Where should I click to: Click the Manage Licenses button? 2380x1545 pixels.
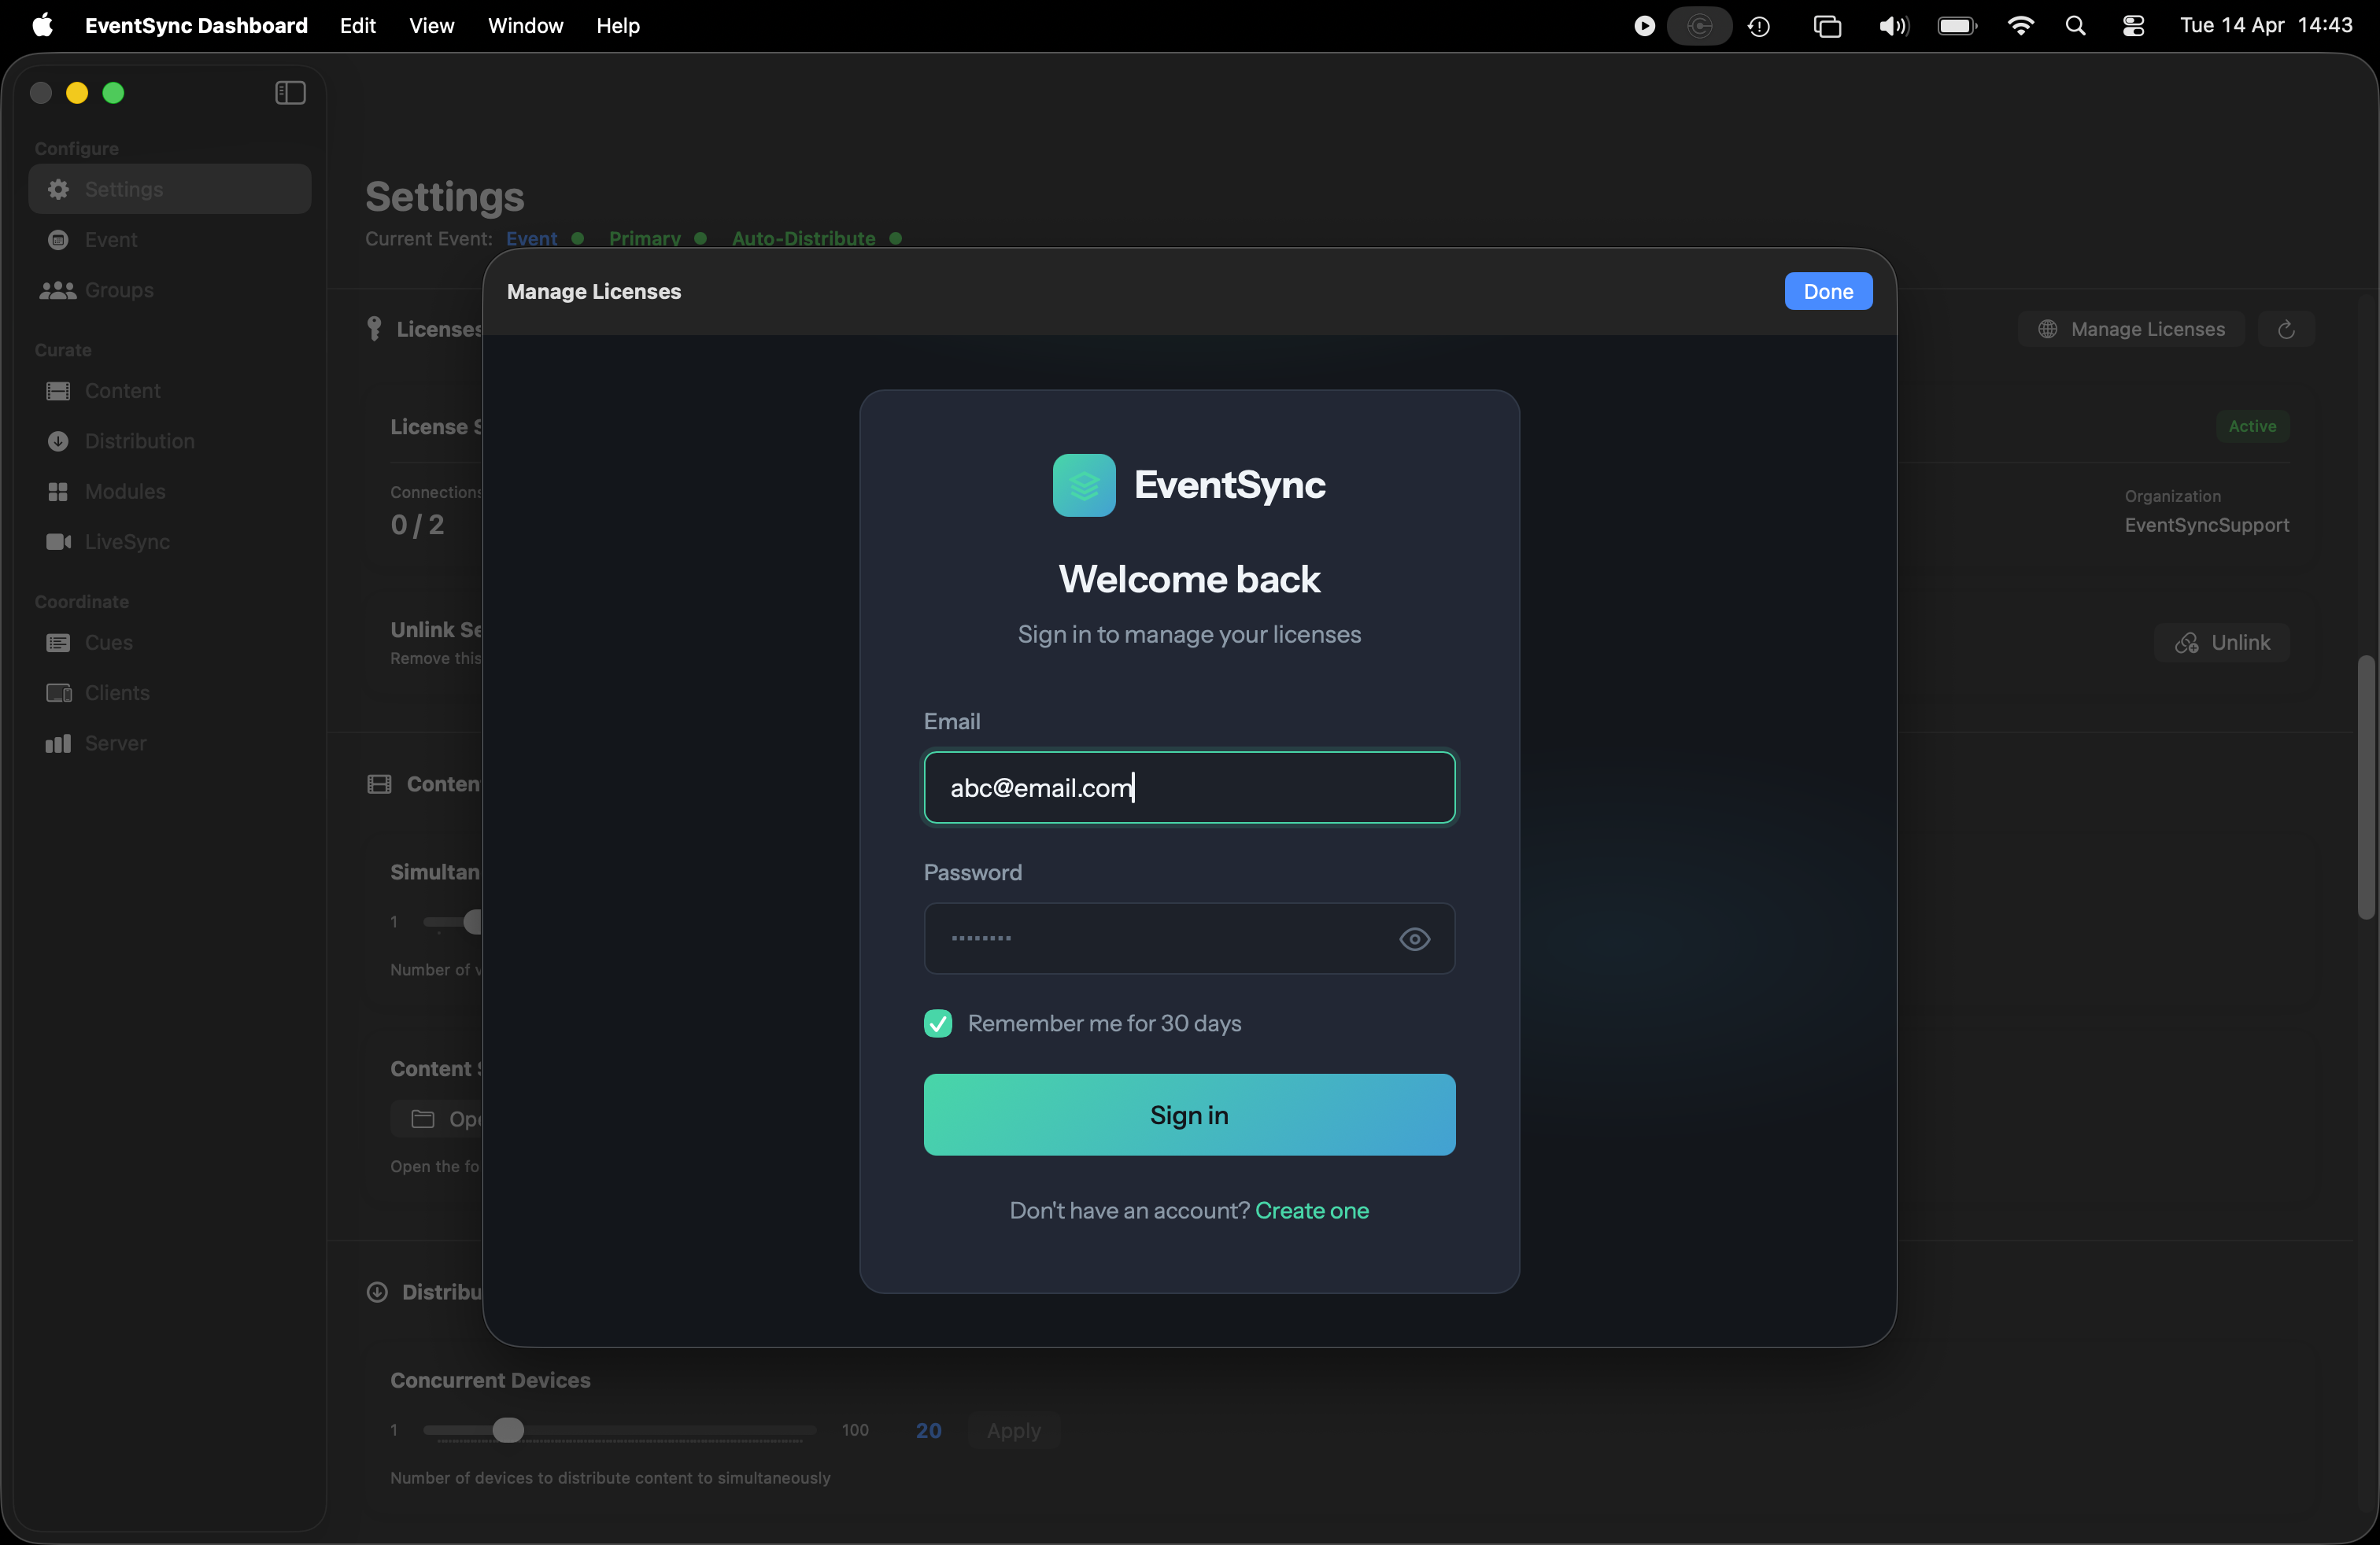point(2131,329)
